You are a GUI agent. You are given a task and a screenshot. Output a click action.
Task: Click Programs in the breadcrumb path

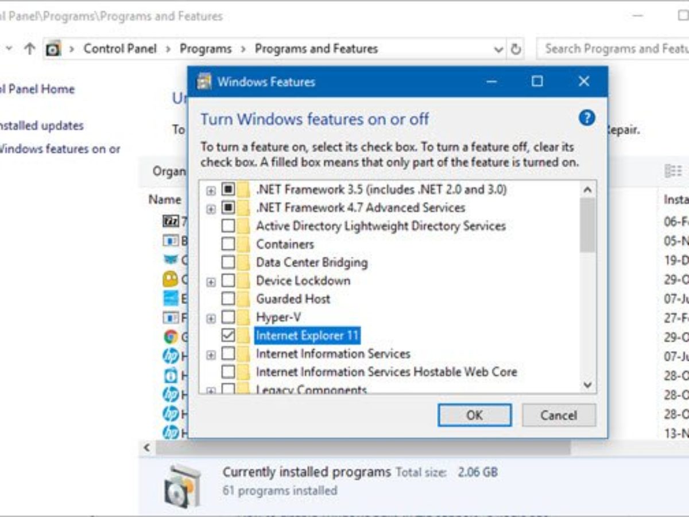[x=205, y=49]
